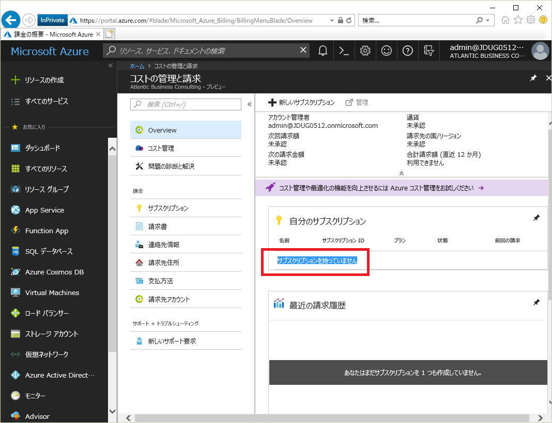Select 連絡先情報 menu item

coord(186,245)
